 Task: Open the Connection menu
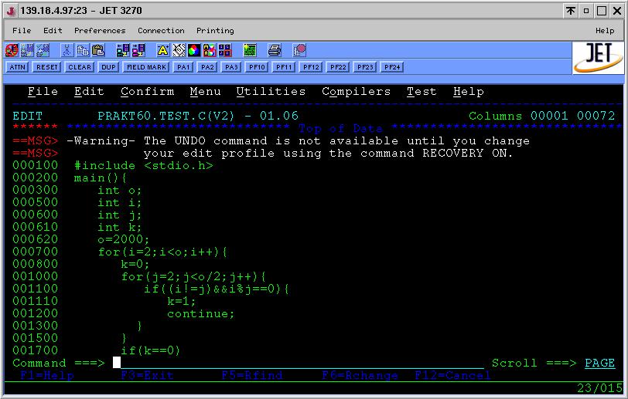pos(161,31)
